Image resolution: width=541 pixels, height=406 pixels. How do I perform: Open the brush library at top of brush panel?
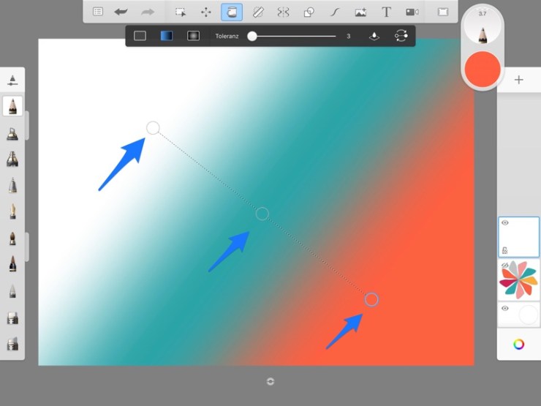(x=13, y=80)
